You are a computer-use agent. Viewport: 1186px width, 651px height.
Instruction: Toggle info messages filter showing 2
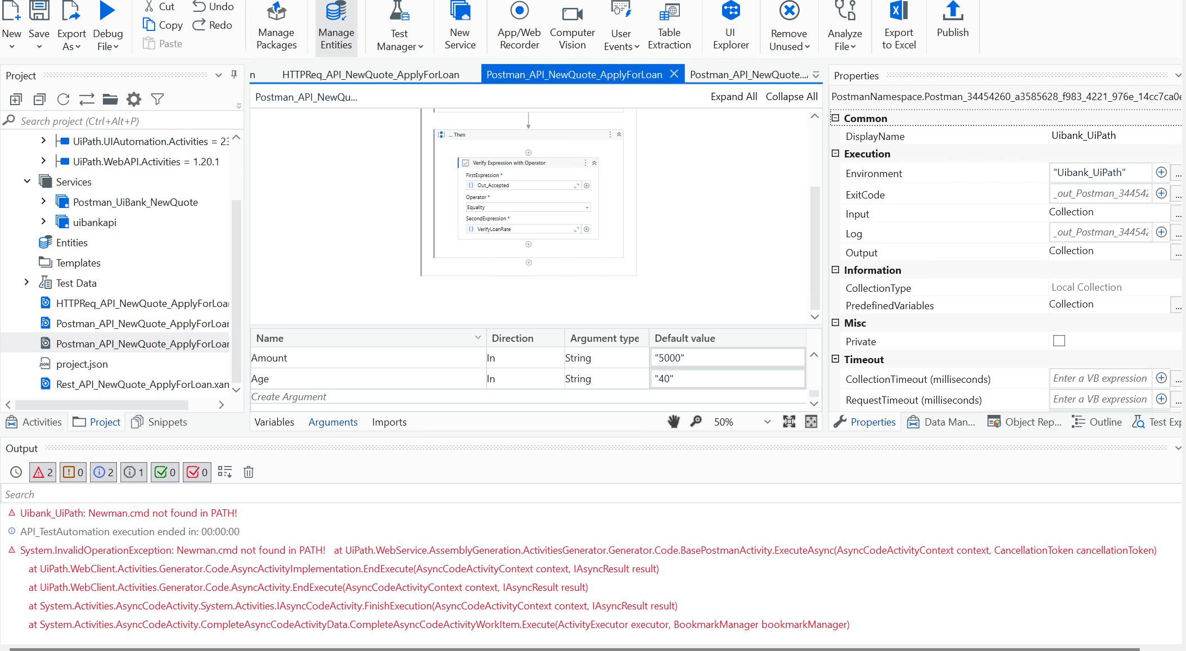tap(104, 472)
